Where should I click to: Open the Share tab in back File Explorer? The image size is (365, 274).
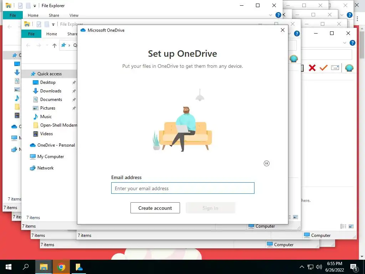54,15
